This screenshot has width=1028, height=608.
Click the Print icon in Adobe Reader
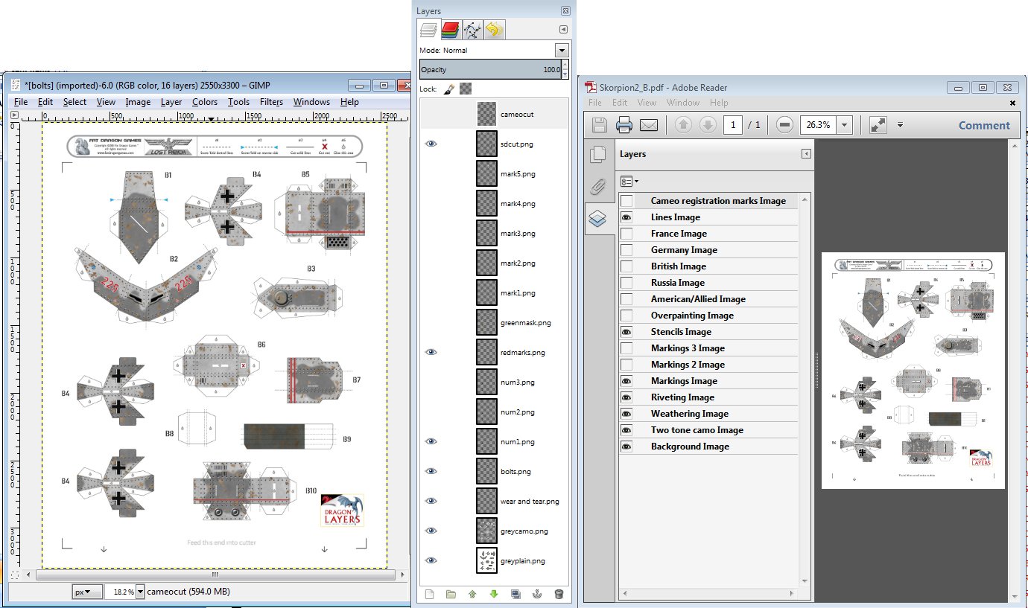[624, 125]
